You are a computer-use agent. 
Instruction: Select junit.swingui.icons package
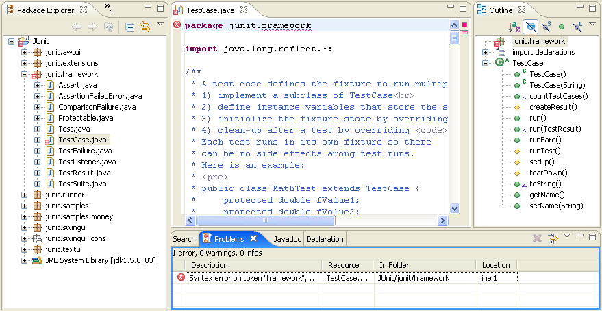click(x=75, y=238)
